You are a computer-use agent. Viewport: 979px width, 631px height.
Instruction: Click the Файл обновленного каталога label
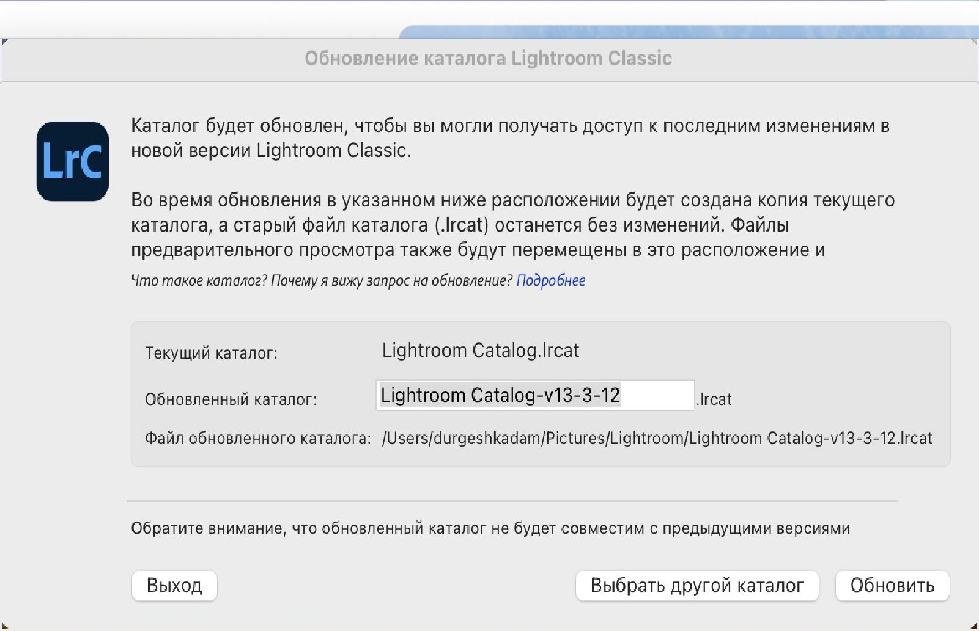(258, 439)
